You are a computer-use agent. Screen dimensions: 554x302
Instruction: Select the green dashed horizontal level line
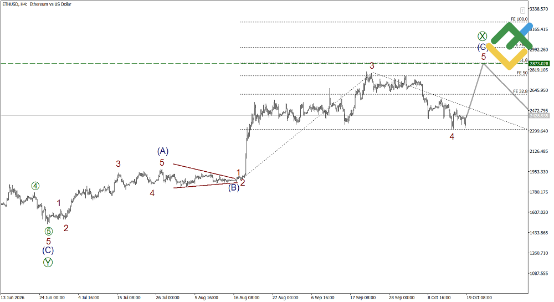coord(264,64)
